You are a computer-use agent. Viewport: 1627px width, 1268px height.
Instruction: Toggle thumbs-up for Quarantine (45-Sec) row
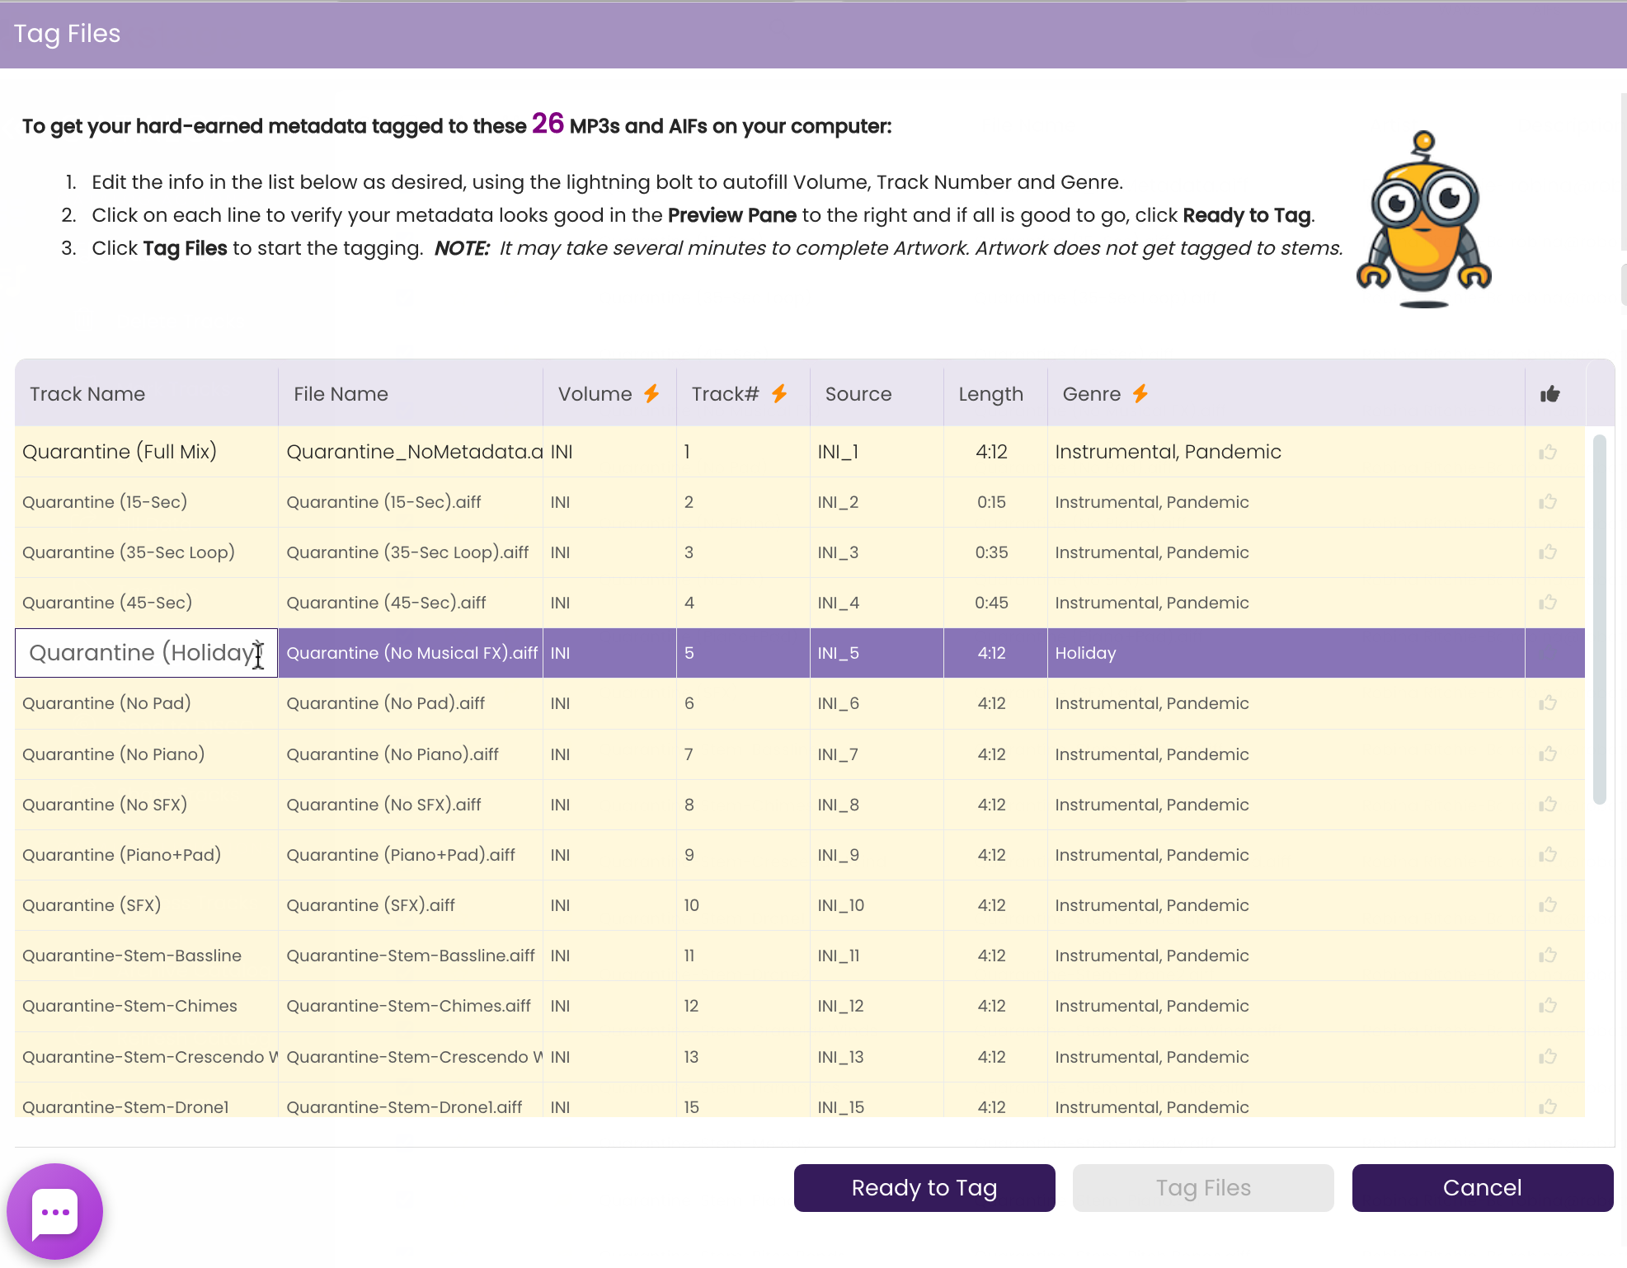[1548, 603]
